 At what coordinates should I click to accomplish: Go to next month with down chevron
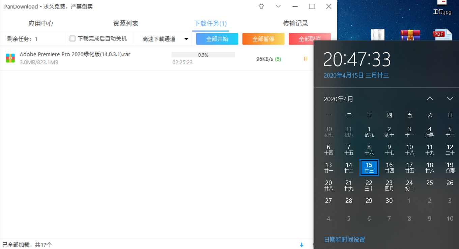[x=450, y=99]
